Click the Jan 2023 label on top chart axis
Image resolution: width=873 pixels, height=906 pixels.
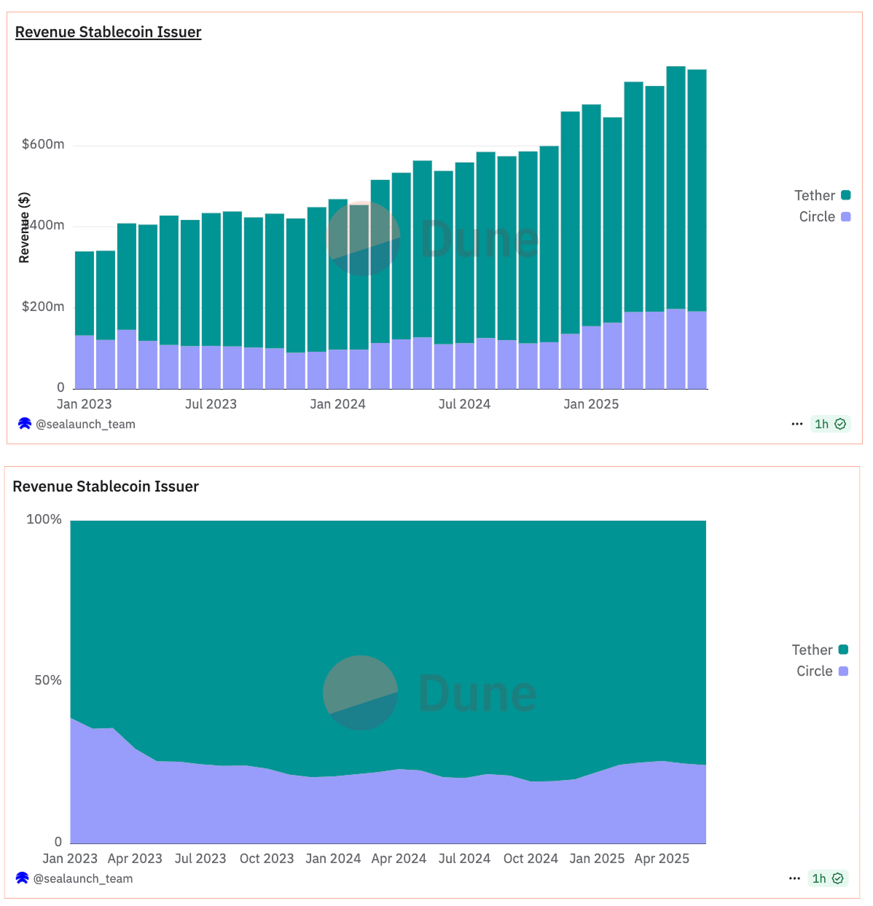click(x=84, y=404)
